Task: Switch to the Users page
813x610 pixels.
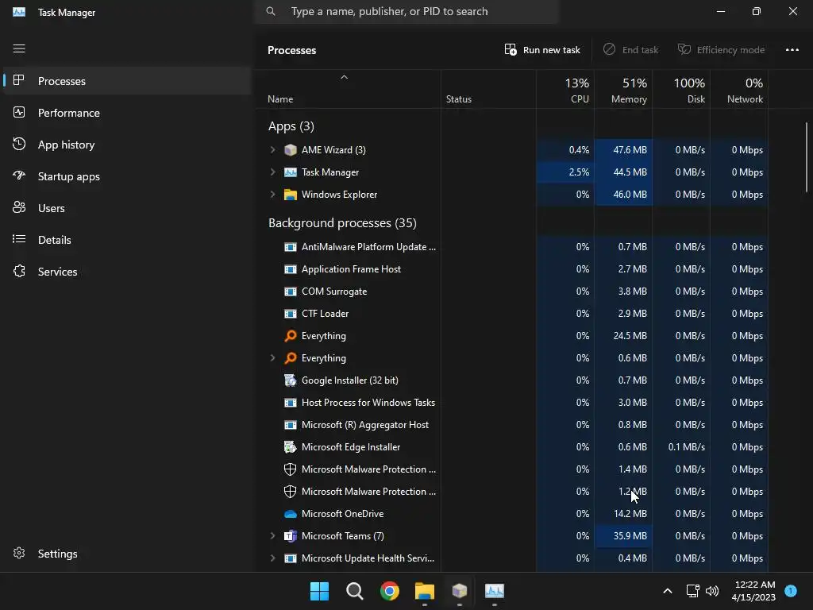Action: 127,208
